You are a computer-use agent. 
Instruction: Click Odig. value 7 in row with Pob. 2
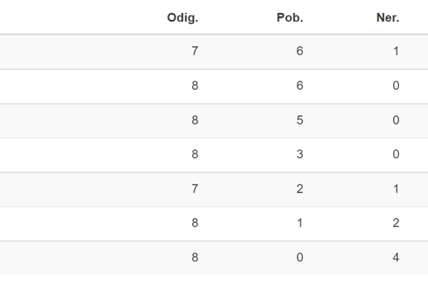coord(195,189)
